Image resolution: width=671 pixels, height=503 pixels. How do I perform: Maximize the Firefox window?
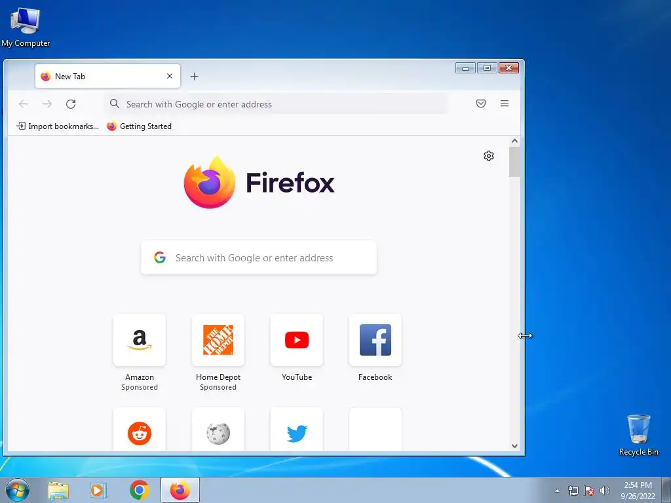[x=487, y=68]
